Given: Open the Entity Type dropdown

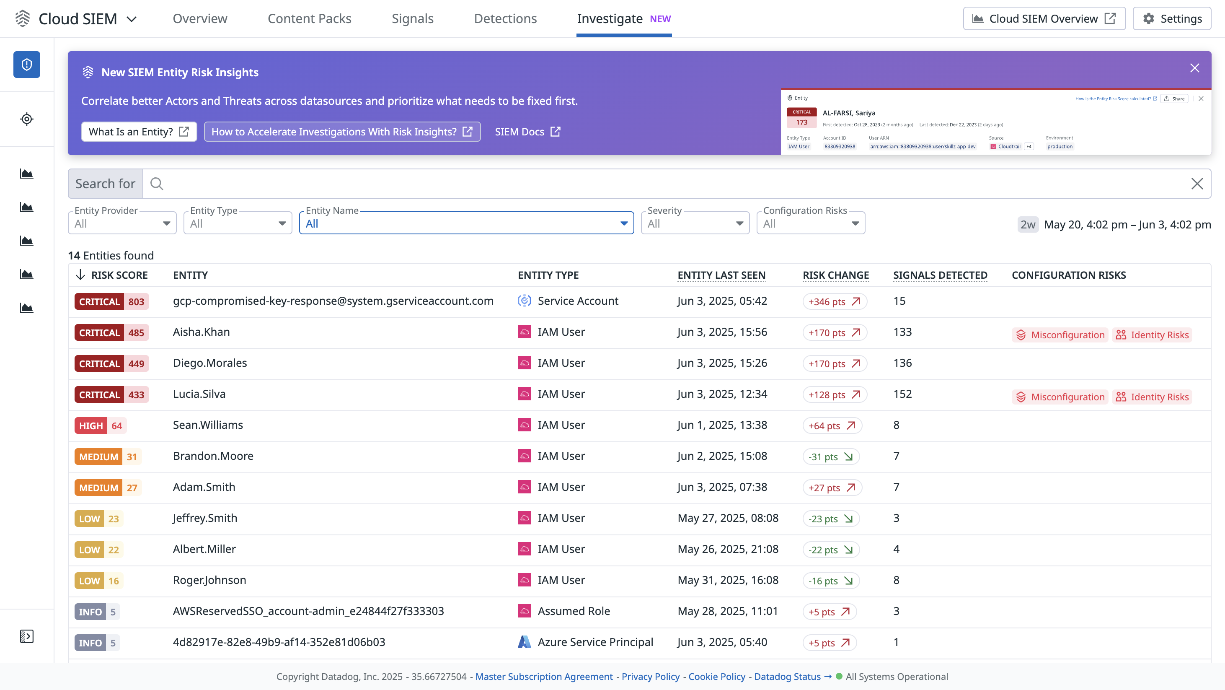Looking at the screenshot, I should [x=238, y=223].
